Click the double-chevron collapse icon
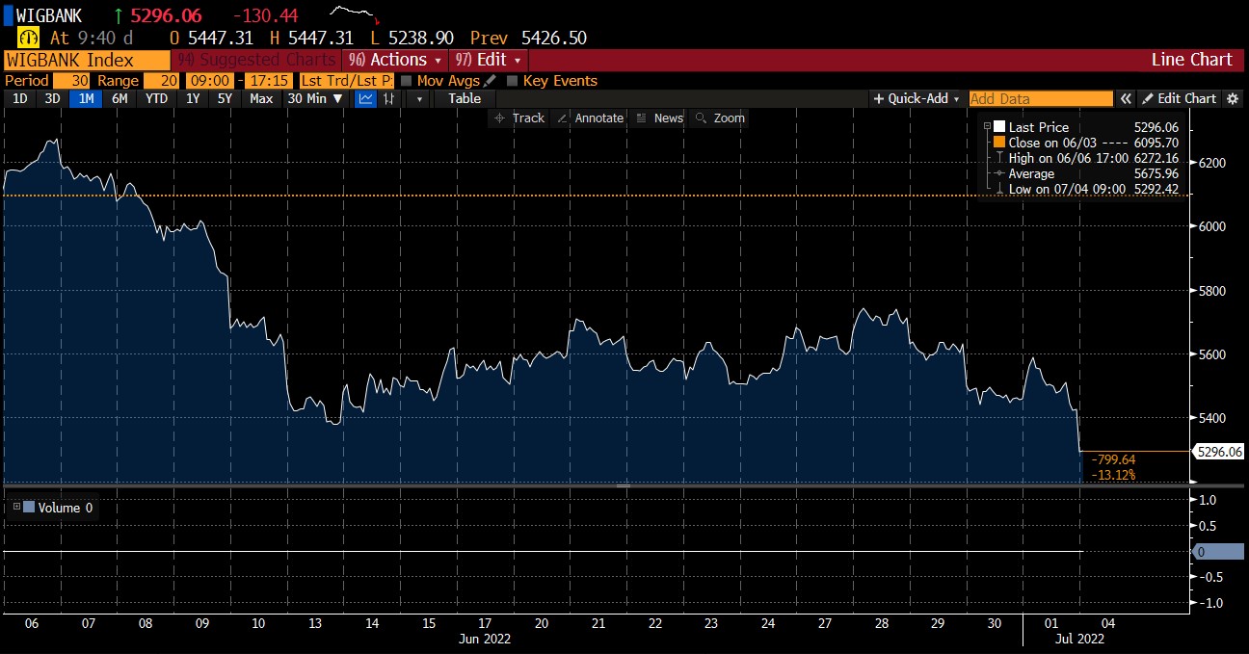 (1125, 98)
